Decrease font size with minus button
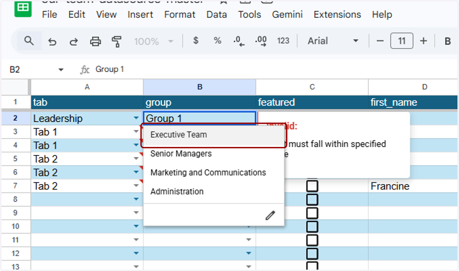 (380, 41)
